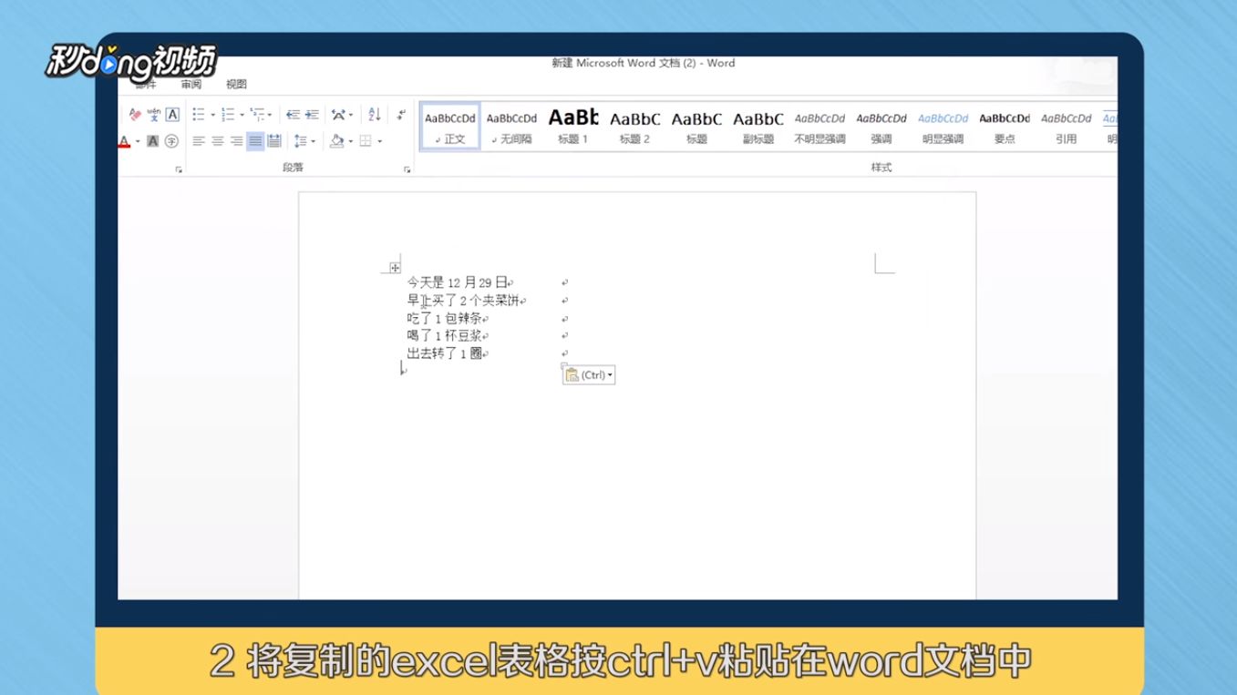Switch to the 审阅 ribbon tab
Screen dimensions: 1237x695
coord(191,84)
